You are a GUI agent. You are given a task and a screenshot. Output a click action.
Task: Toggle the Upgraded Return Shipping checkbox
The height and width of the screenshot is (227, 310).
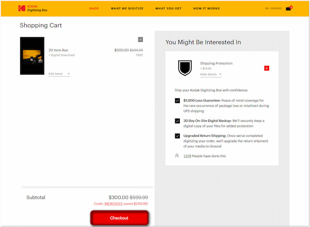[177, 136]
